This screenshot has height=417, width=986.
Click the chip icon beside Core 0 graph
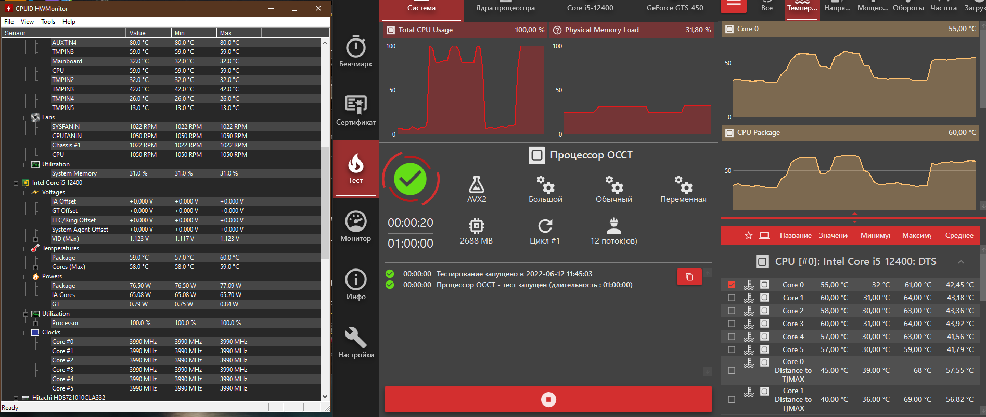pos(729,29)
